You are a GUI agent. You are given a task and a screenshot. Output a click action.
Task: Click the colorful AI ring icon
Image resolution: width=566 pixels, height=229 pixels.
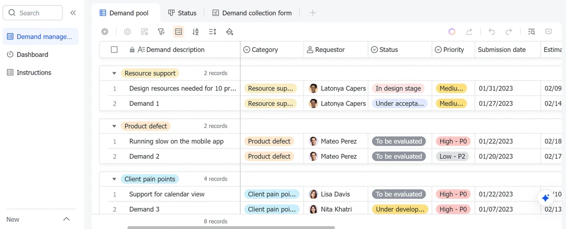452,32
